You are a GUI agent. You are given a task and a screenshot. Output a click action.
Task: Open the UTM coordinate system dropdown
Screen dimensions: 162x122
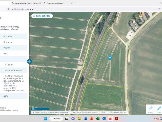(105, 112)
